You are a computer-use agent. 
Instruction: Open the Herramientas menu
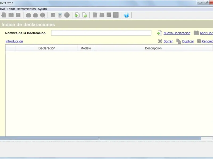pyautogui.click(x=26, y=9)
